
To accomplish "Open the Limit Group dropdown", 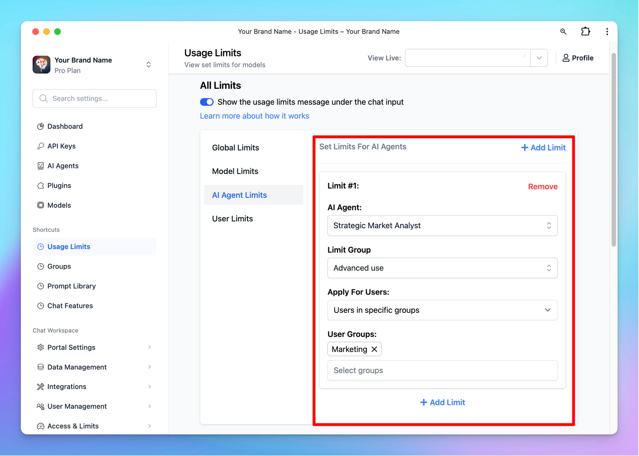I will [442, 268].
